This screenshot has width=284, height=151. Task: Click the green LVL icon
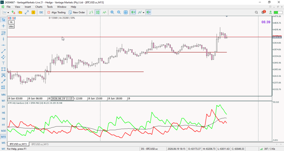[x=270, y=12]
